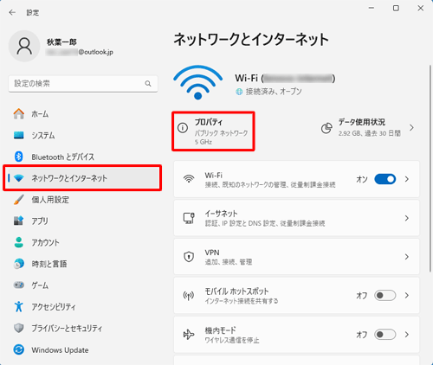This screenshot has width=433, height=365.
Task: Click the large Wi-Fi signal icon
Action: pyautogui.click(x=198, y=82)
